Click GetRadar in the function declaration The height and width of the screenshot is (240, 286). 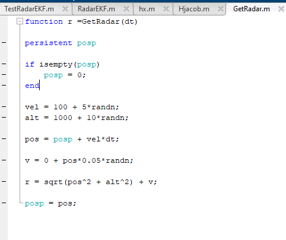pos(101,21)
